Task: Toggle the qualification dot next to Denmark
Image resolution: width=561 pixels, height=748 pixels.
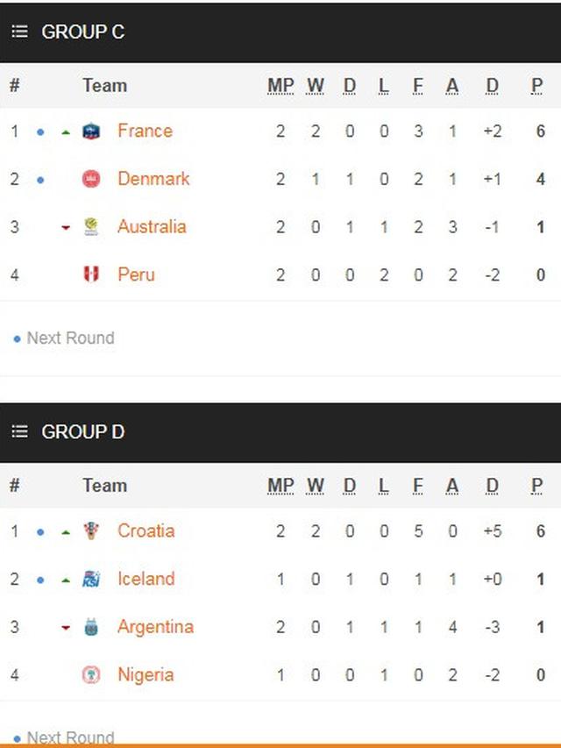Action: (x=40, y=179)
